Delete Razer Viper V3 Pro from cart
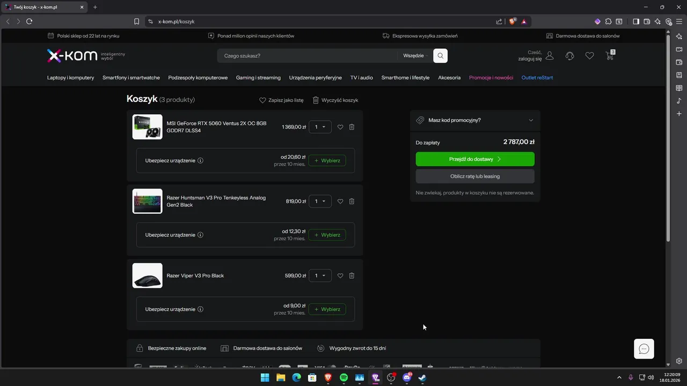Screen dimensions: 687x386 click(x=352, y=276)
